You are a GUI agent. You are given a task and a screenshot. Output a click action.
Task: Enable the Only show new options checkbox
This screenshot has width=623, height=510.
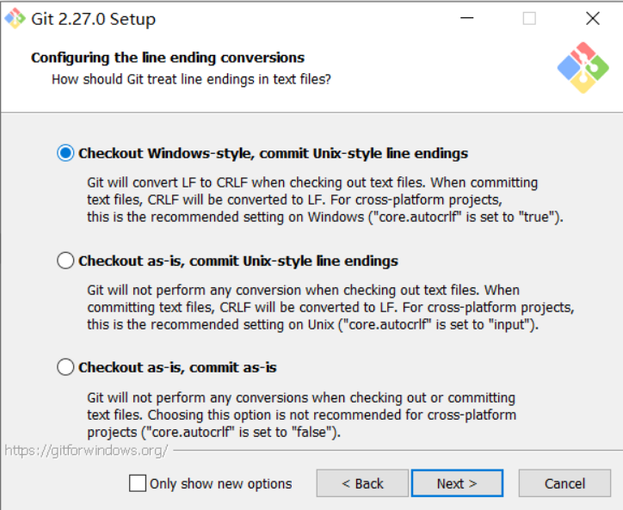138,483
